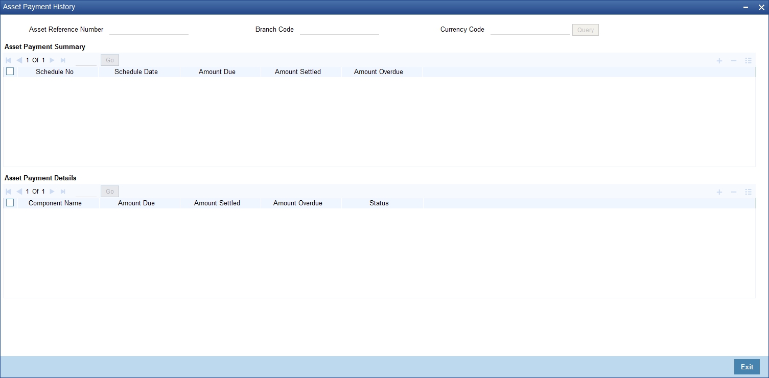The image size is (769, 378).
Task: Click the Schedule Date column header
Action: click(136, 72)
